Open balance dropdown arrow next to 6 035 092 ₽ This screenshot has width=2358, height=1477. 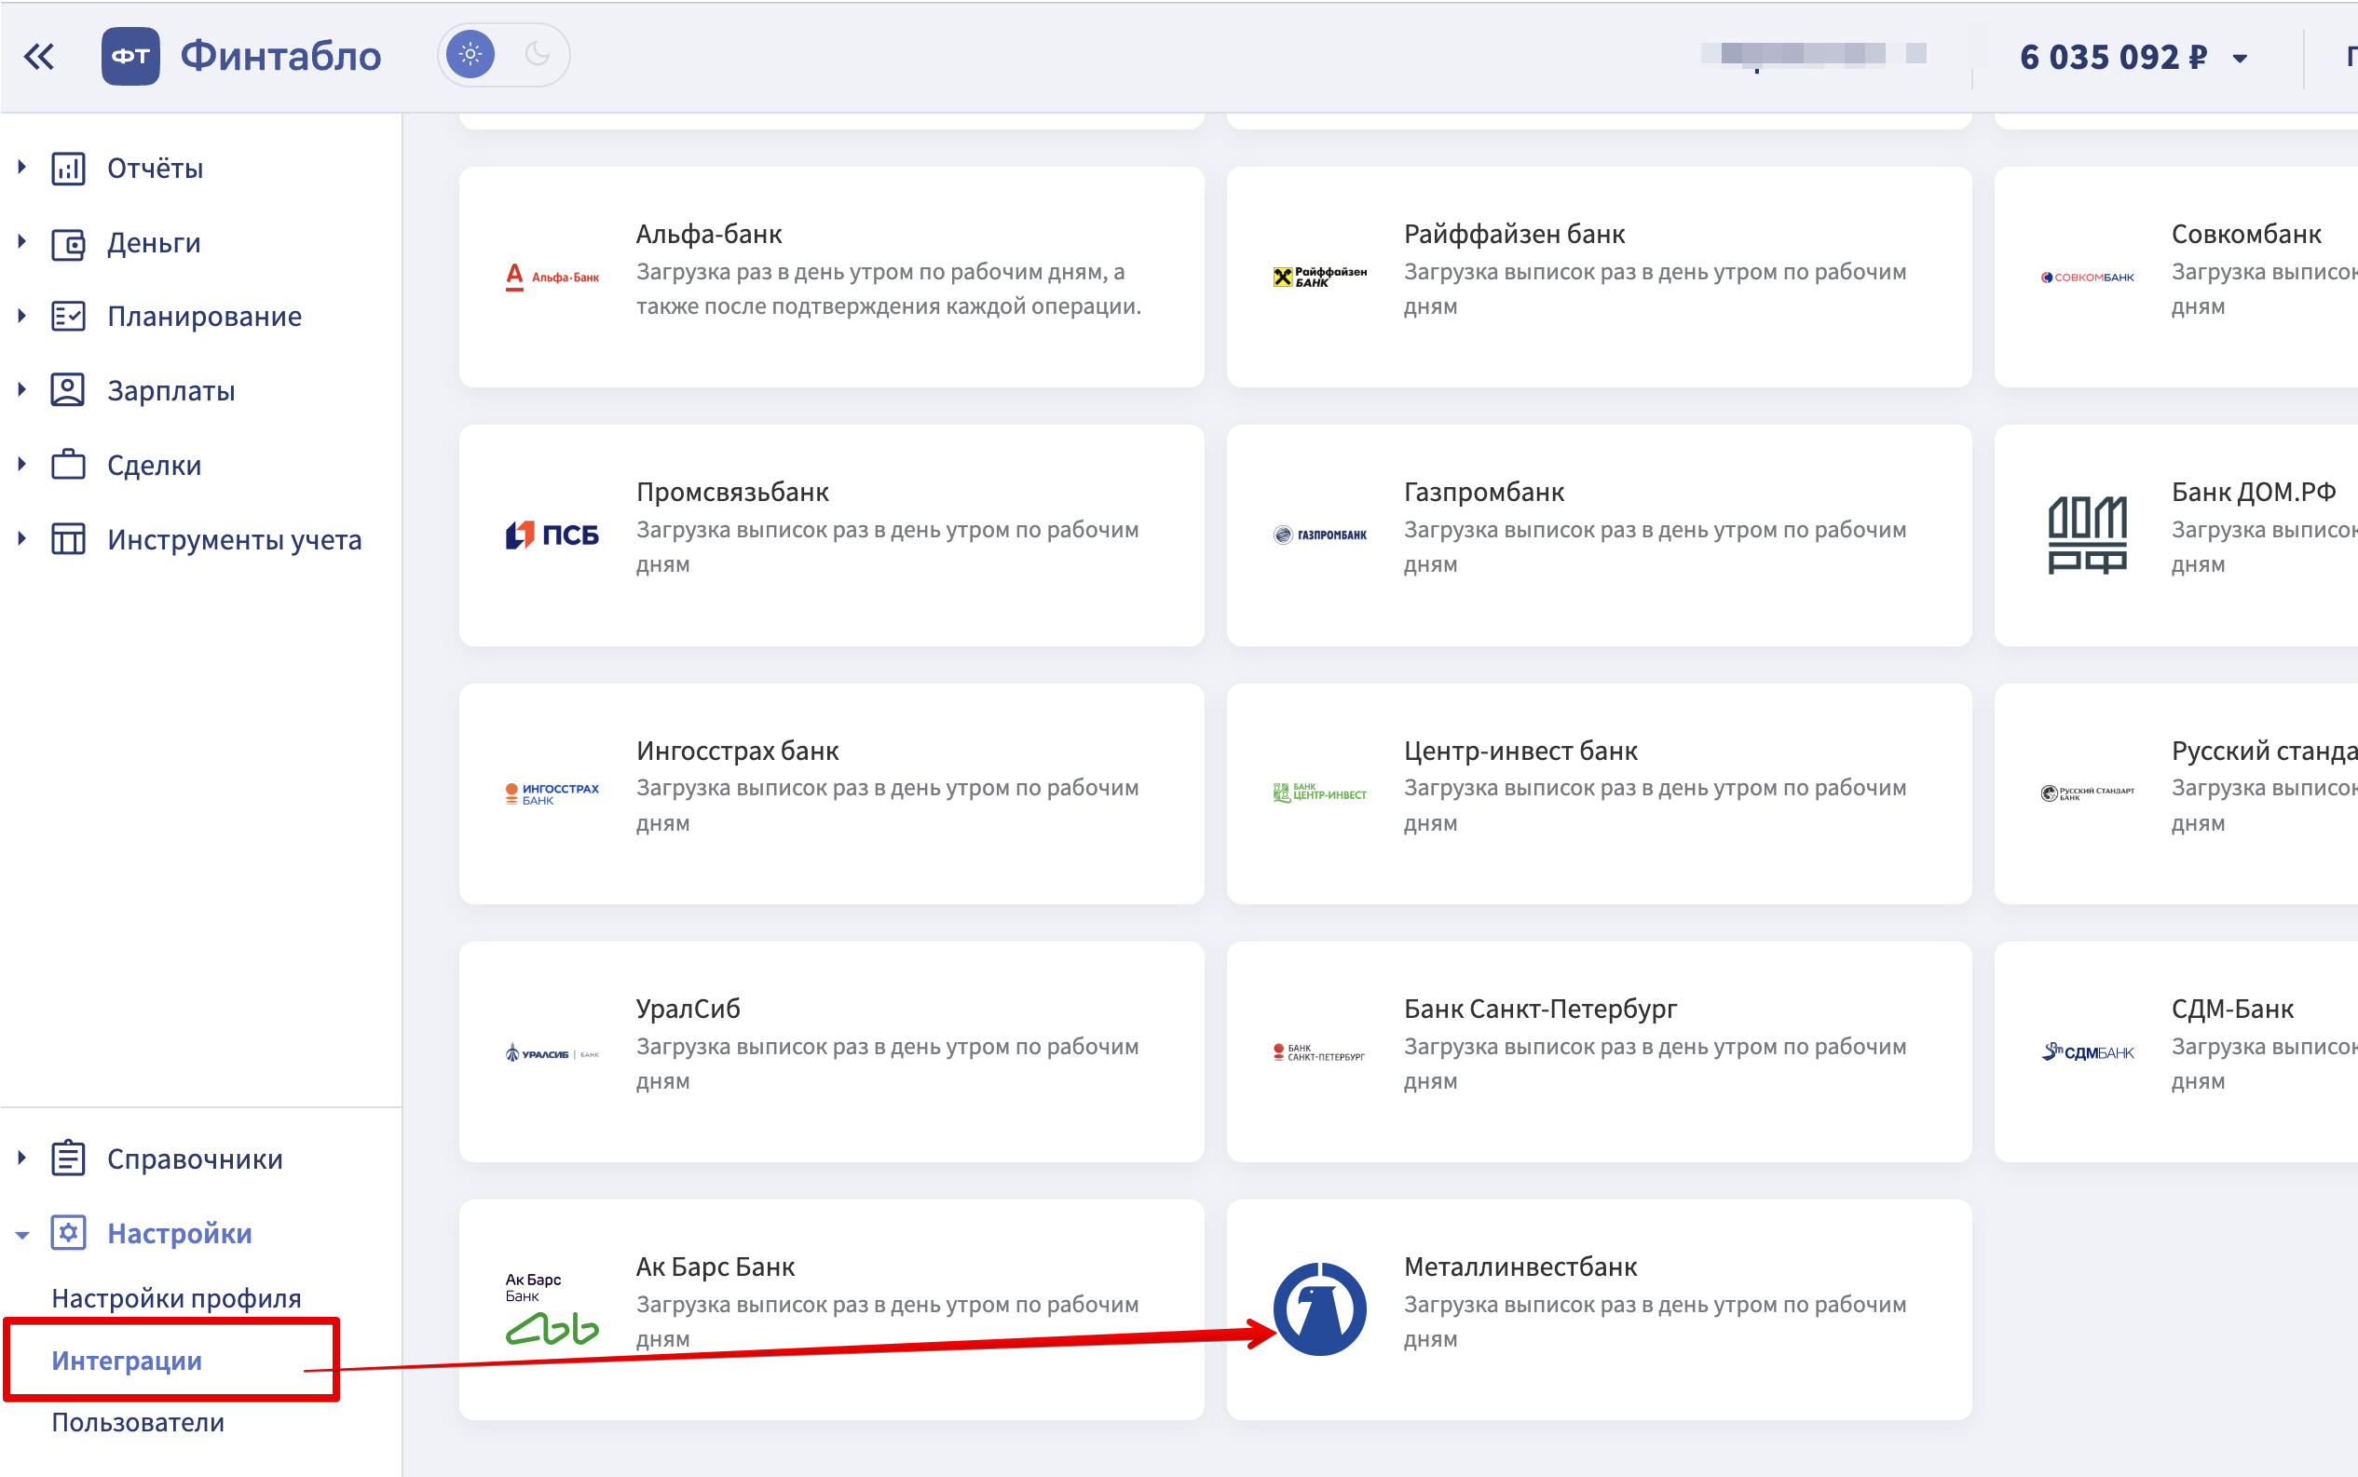(x=2240, y=59)
